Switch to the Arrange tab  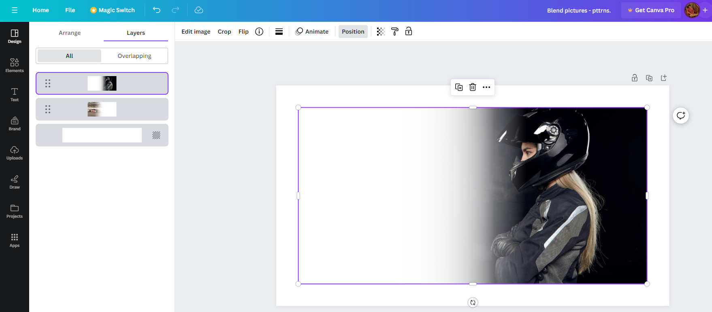pos(70,33)
